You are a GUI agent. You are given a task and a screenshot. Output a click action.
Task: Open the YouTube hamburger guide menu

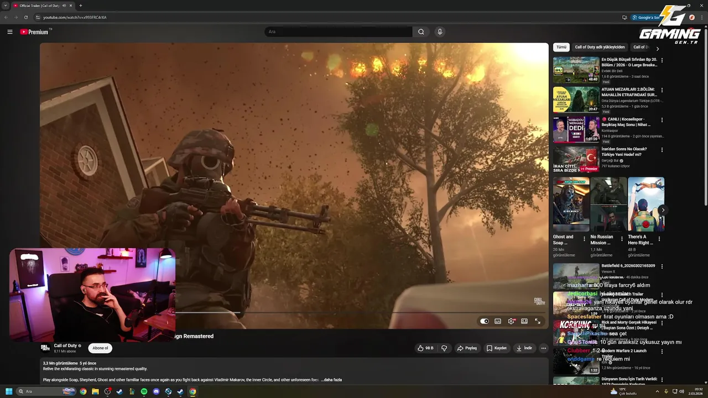pyautogui.click(x=10, y=32)
